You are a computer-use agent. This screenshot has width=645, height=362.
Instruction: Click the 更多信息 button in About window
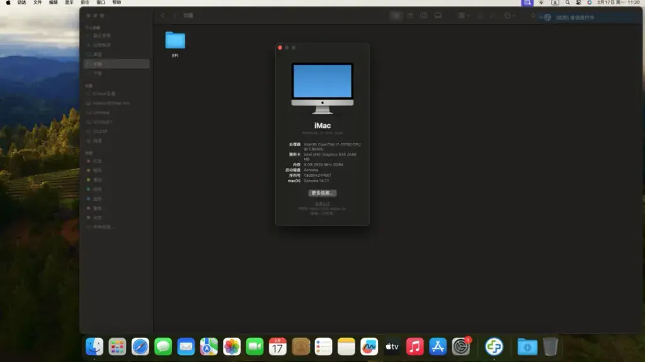322,193
